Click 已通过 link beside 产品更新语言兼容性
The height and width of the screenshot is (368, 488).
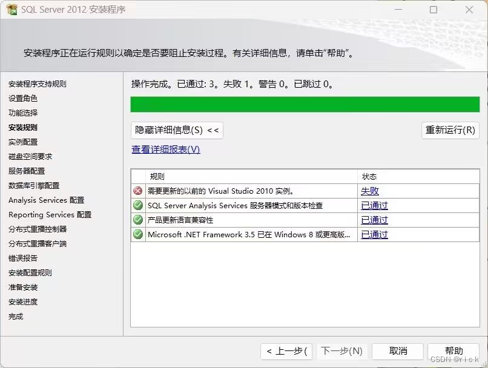[x=374, y=220]
